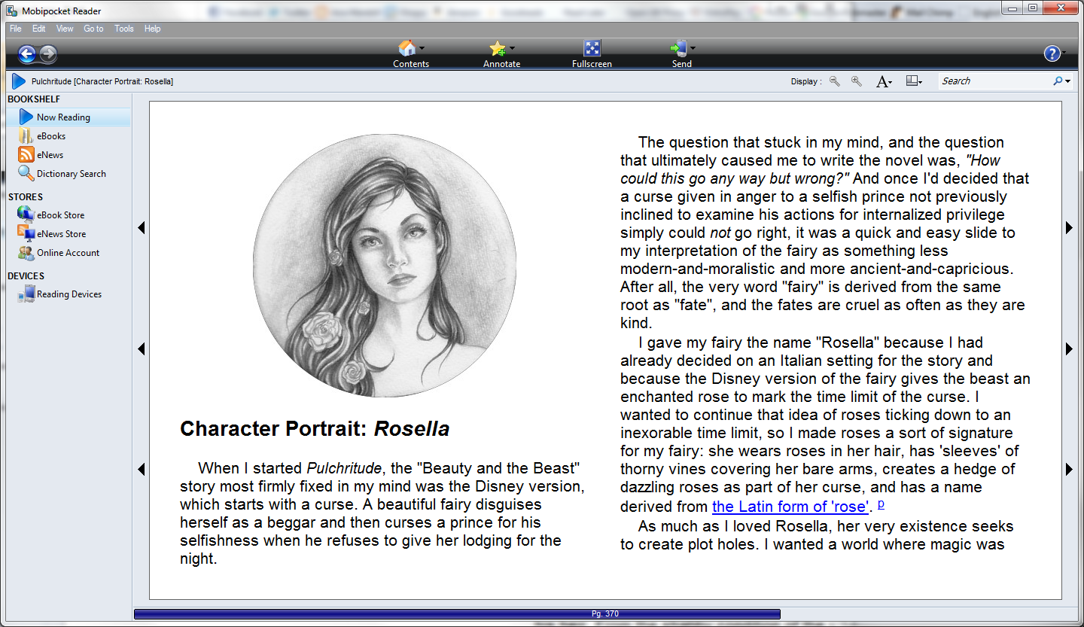
Task: Expand the Help icon dropdown arrow
Action: tap(1064, 53)
